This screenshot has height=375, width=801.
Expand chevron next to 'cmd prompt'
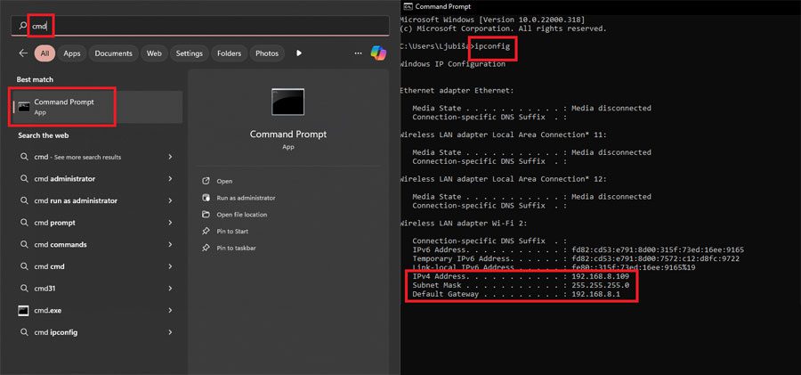[170, 223]
